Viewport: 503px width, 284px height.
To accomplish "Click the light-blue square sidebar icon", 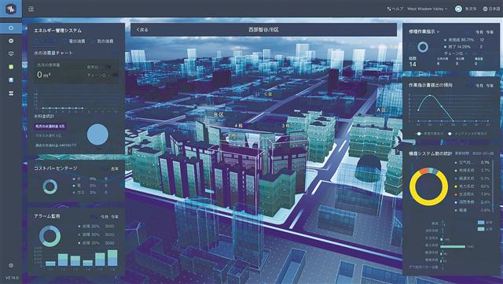I will [x=11, y=79].
